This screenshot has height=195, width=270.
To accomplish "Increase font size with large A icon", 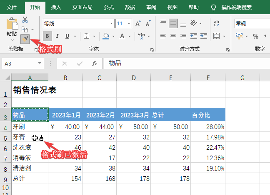I will pos(138,23).
